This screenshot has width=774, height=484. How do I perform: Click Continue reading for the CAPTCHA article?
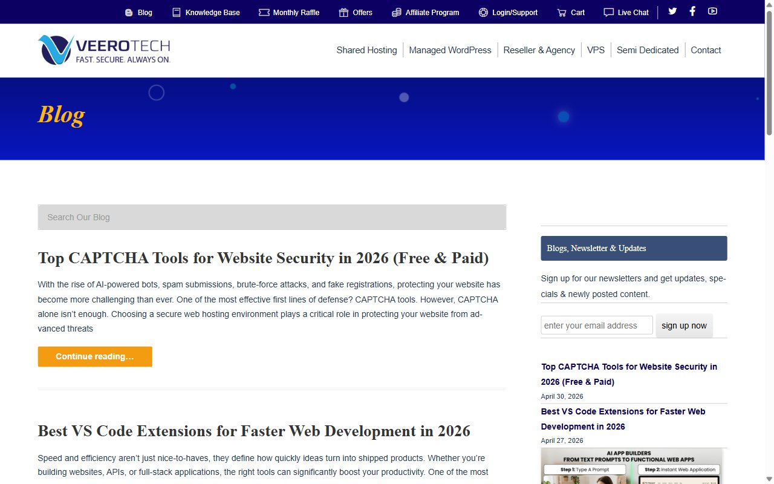point(95,356)
